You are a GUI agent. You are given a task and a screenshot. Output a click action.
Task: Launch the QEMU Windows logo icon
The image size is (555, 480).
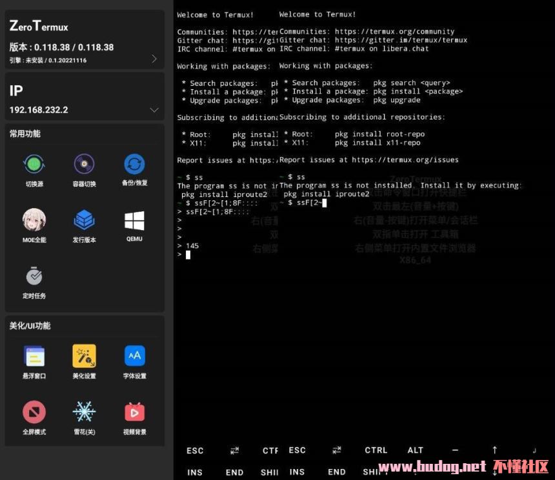point(134,220)
